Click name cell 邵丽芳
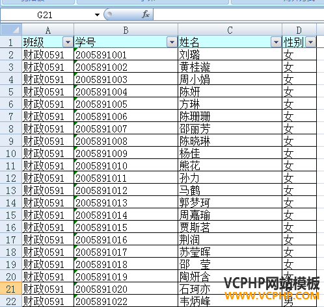Viewport: 324px width, 307px height. click(230, 129)
